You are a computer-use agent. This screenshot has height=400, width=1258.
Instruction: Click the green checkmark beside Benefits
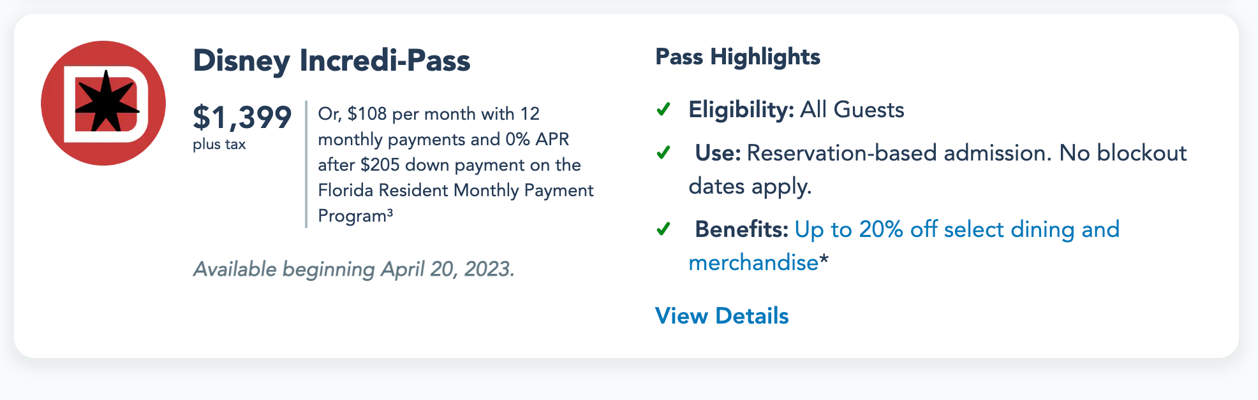[663, 229]
